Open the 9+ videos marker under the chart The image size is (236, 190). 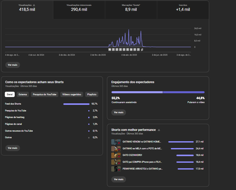point(110,50)
